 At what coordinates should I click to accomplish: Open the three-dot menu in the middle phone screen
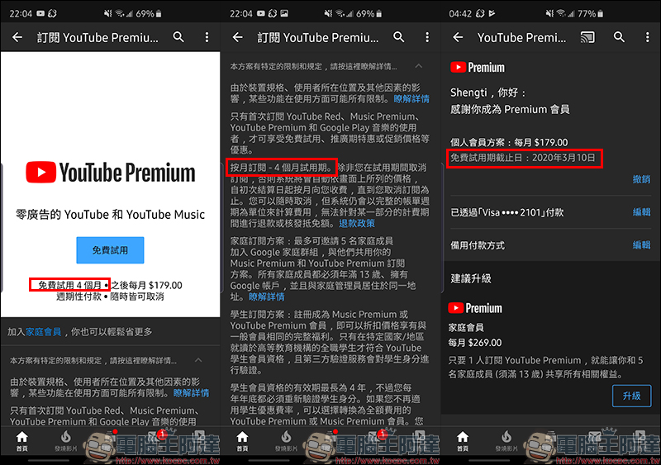[426, 37]
